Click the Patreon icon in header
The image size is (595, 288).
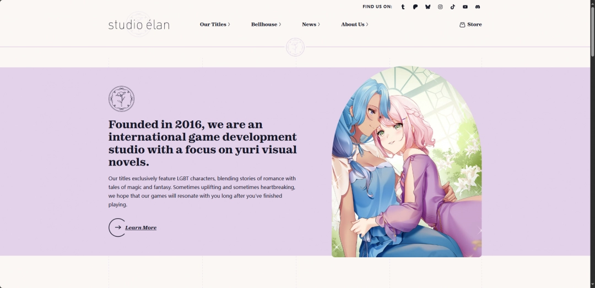point(415,7)
